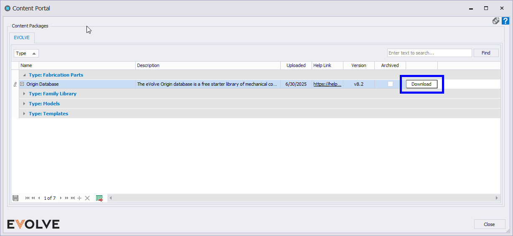The height and width of the screenshot is (236, 513).
Task: Collapse the Type: Fabrication Parts group
Action: pyautogui.click(x=24, y=75)
